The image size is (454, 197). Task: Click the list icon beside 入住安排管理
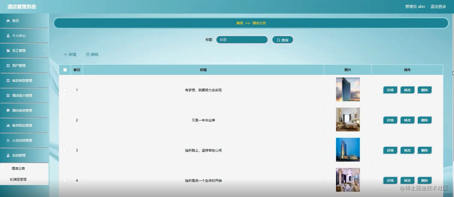click(8, 140)
